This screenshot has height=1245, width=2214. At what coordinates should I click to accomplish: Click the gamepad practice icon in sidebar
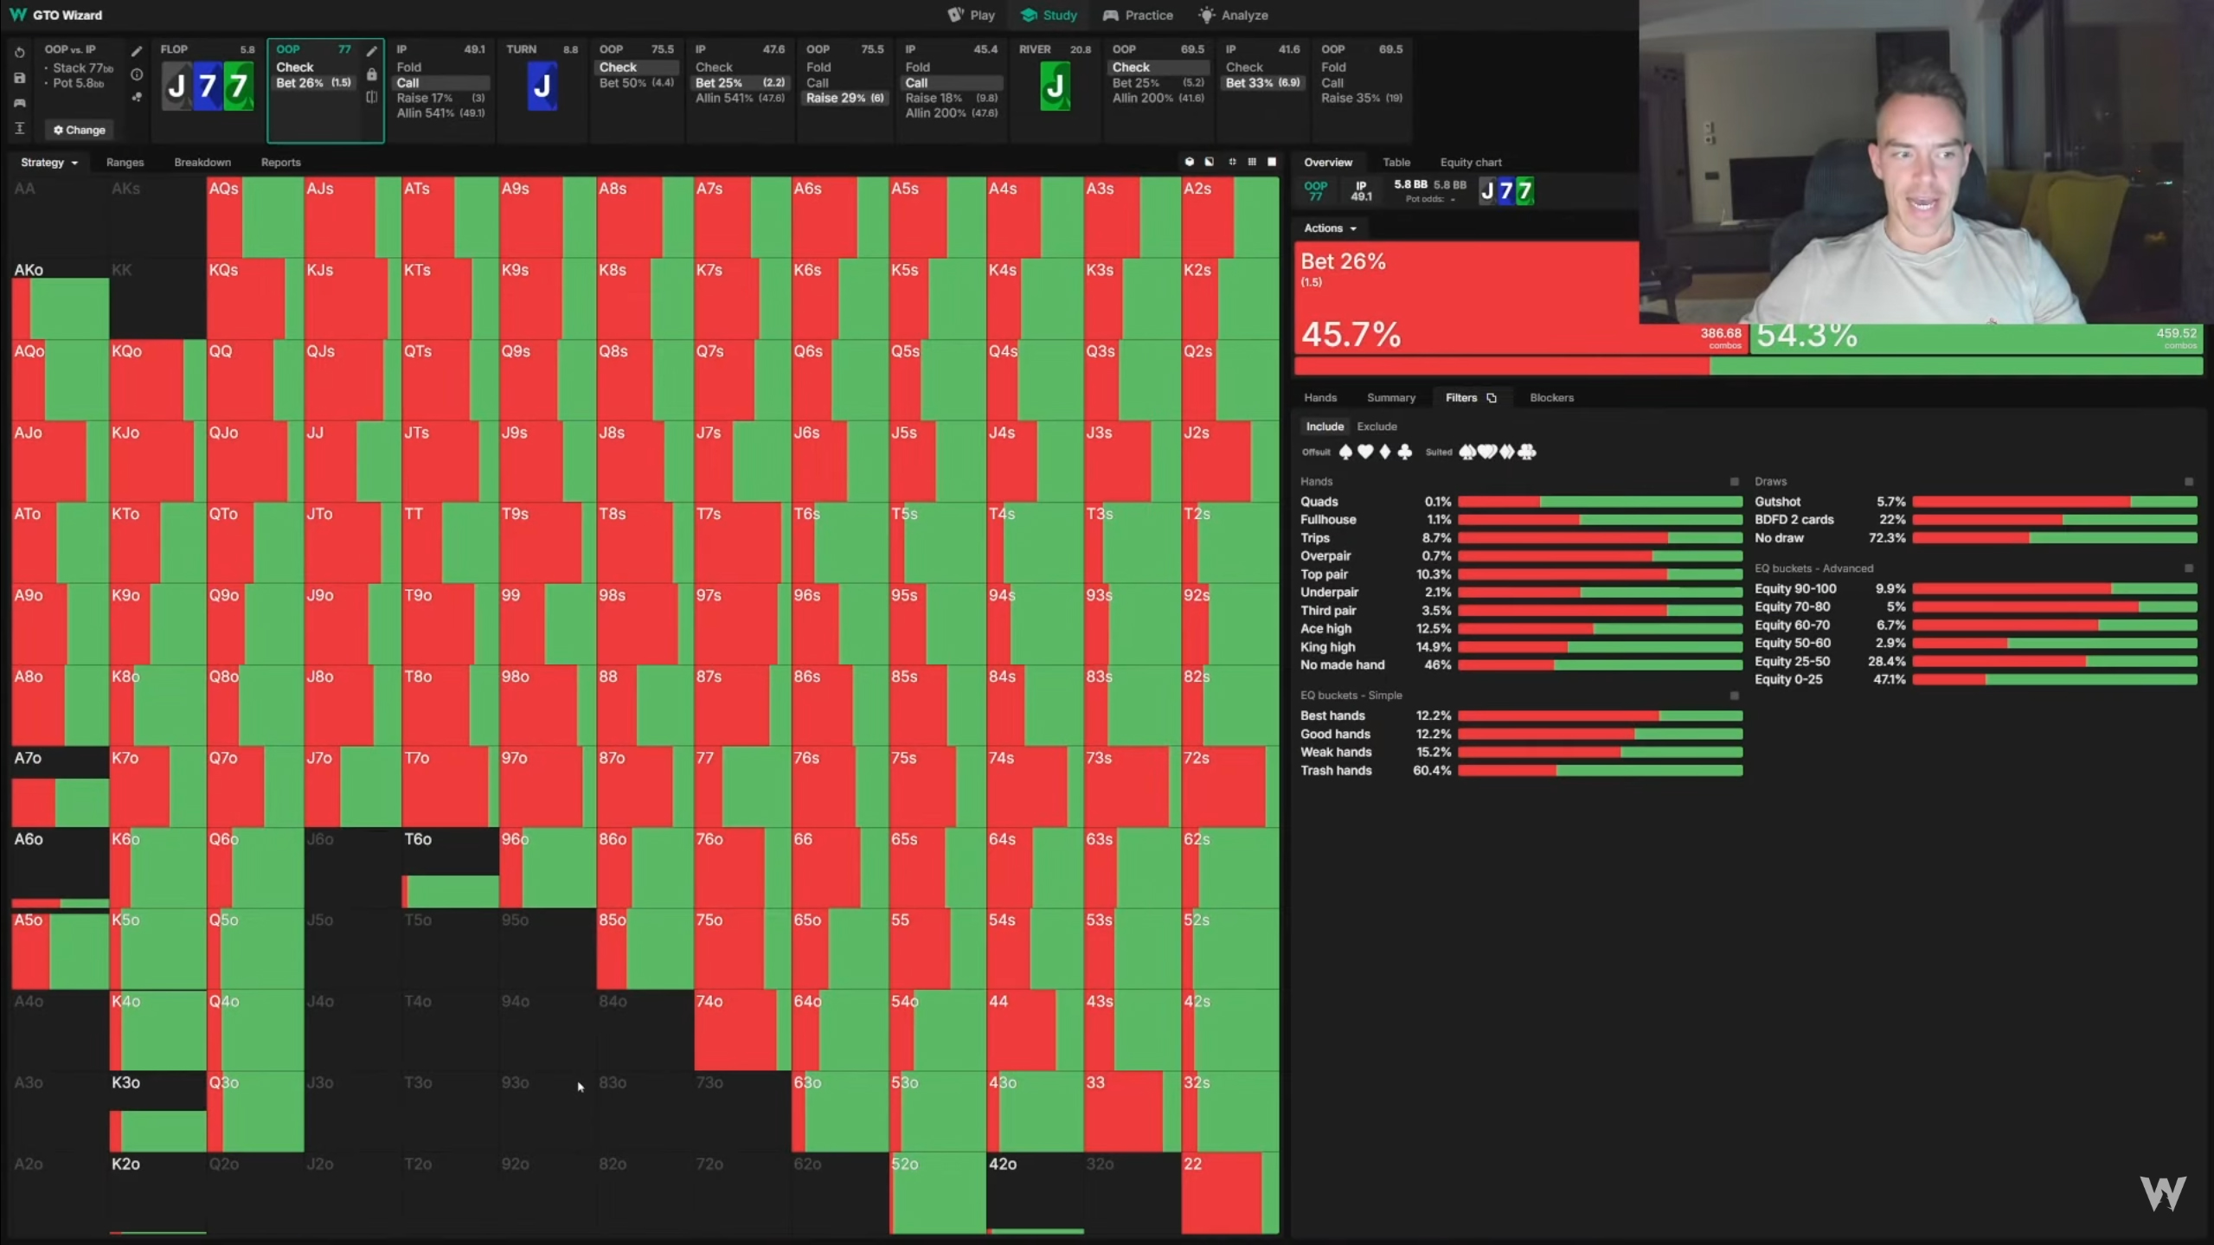[19, 103]
